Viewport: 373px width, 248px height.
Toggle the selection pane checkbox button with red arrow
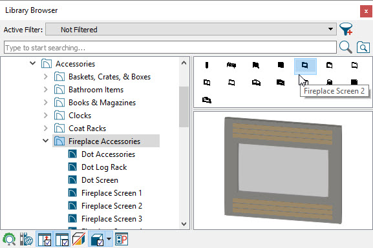tap(45, 239)
